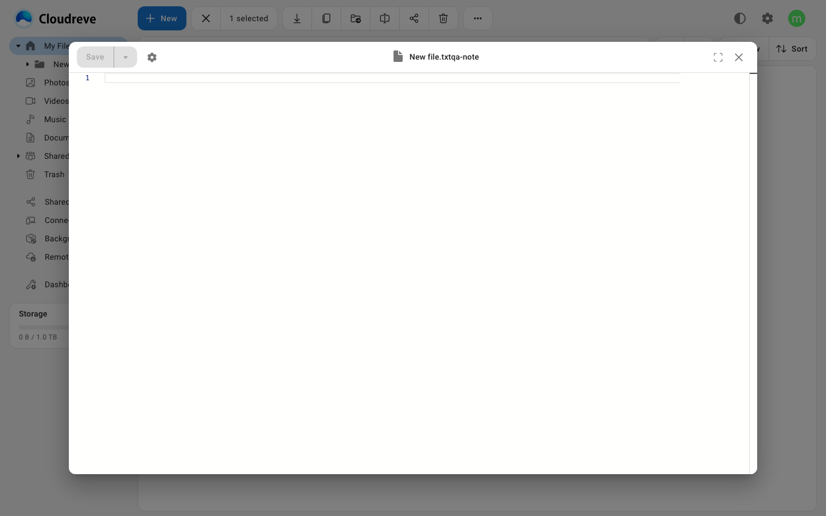Click line 1 of the text editor

(x=392, y=78)
